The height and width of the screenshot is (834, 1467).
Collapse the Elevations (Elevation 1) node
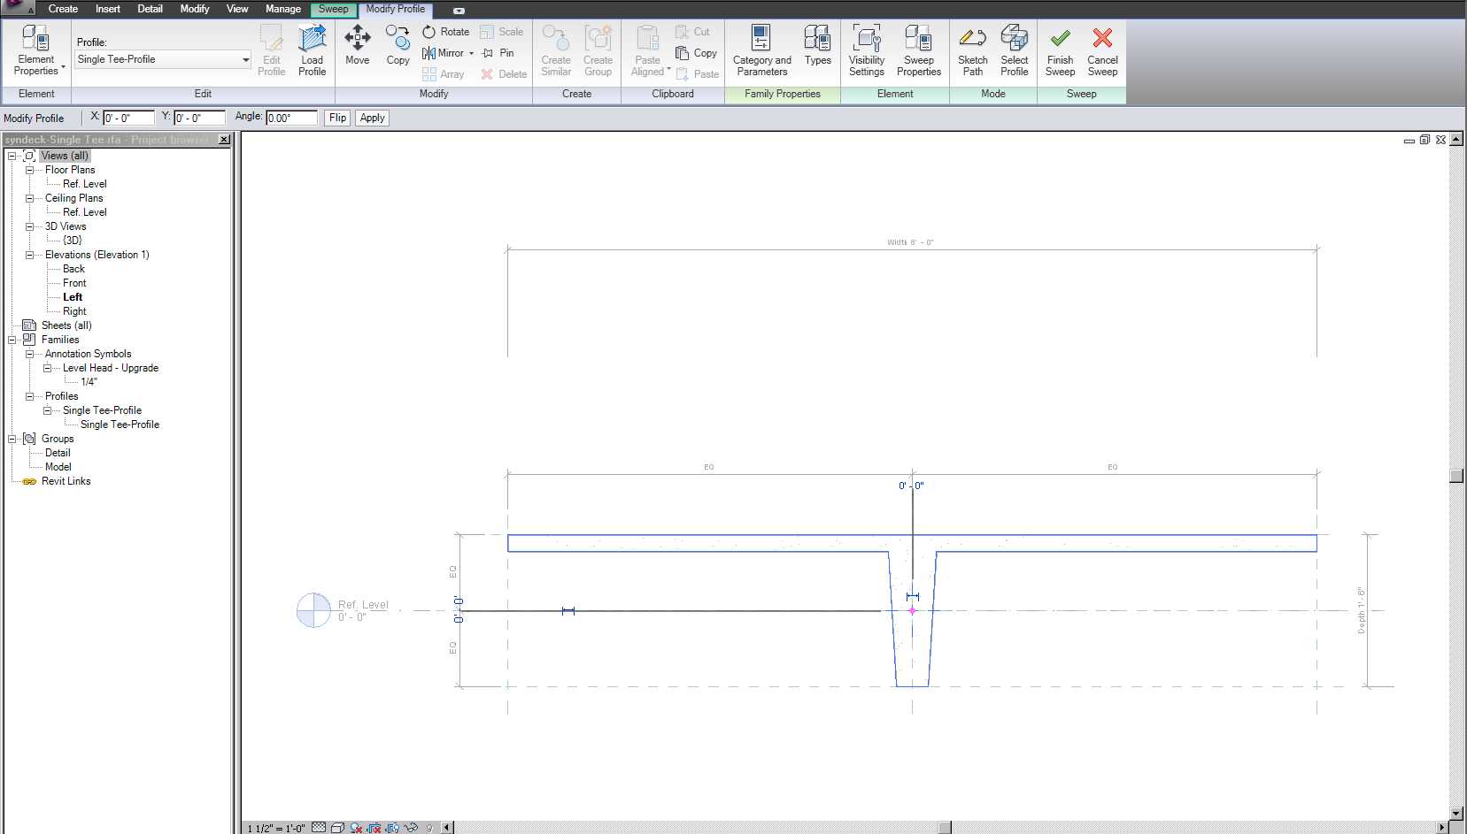click(29, 255)
